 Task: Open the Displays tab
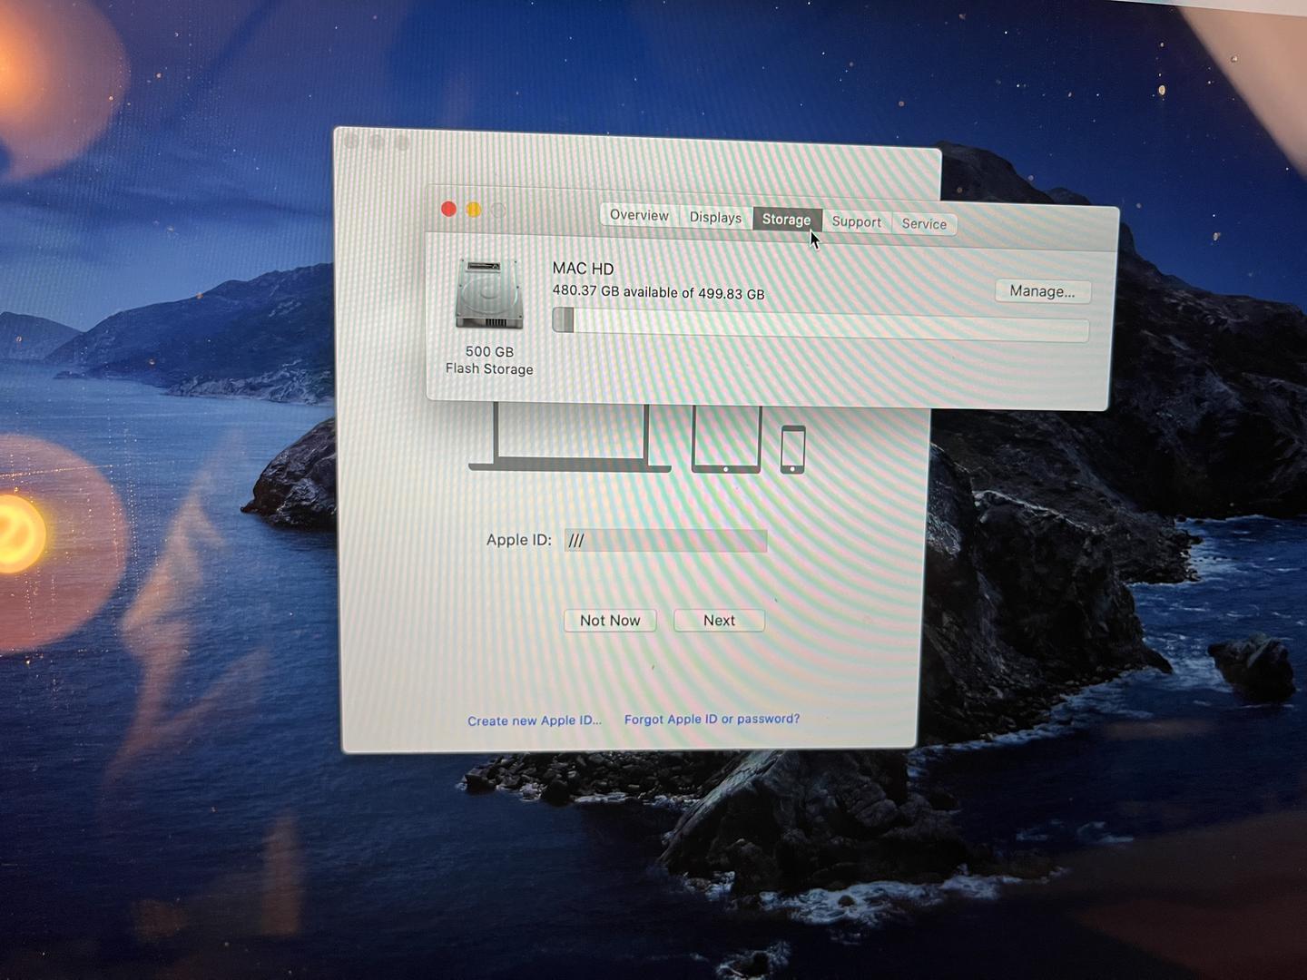tap(715, 217)
